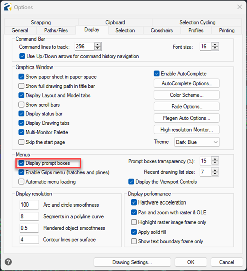Image resolution: width=247 pixels, height=271 pixels.
Task: Open the Paths/Files tab
Action: point(56,30)
